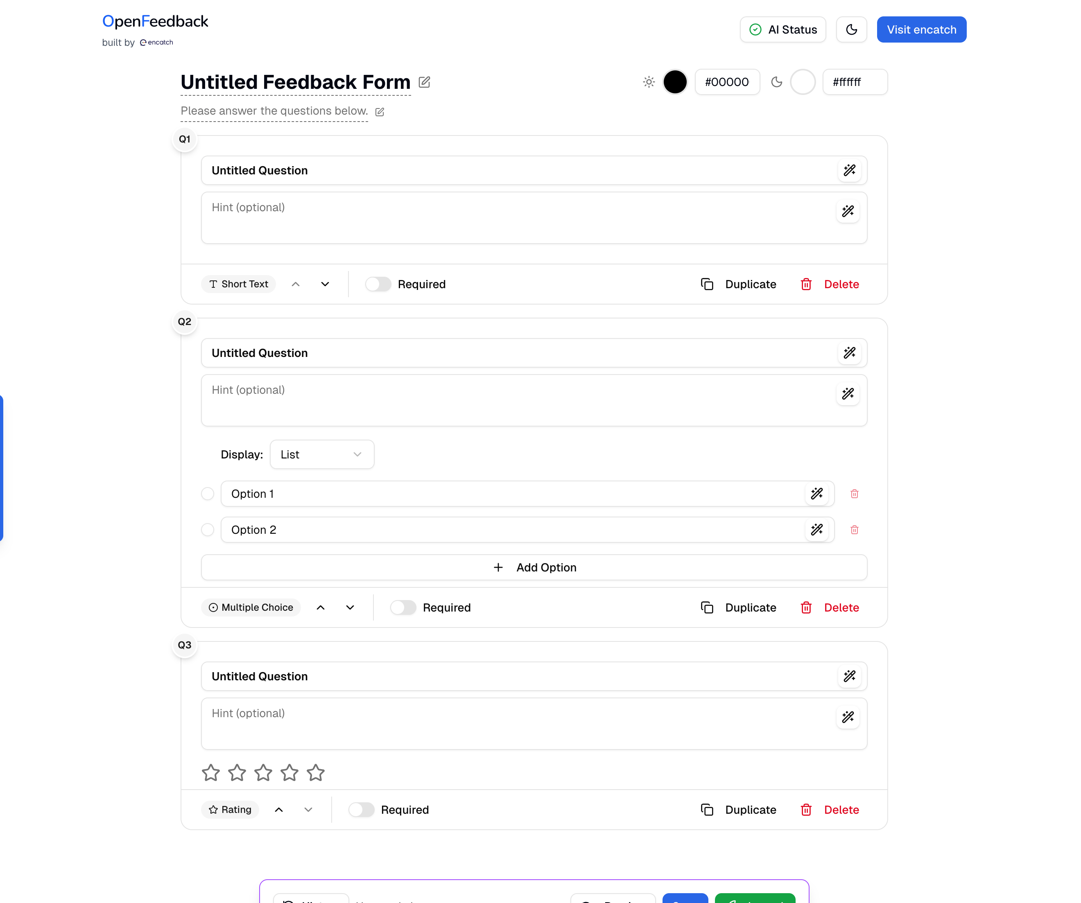The image size is (1081, 903).
Task: Click the edit icon beside form description
Action: 380,112
